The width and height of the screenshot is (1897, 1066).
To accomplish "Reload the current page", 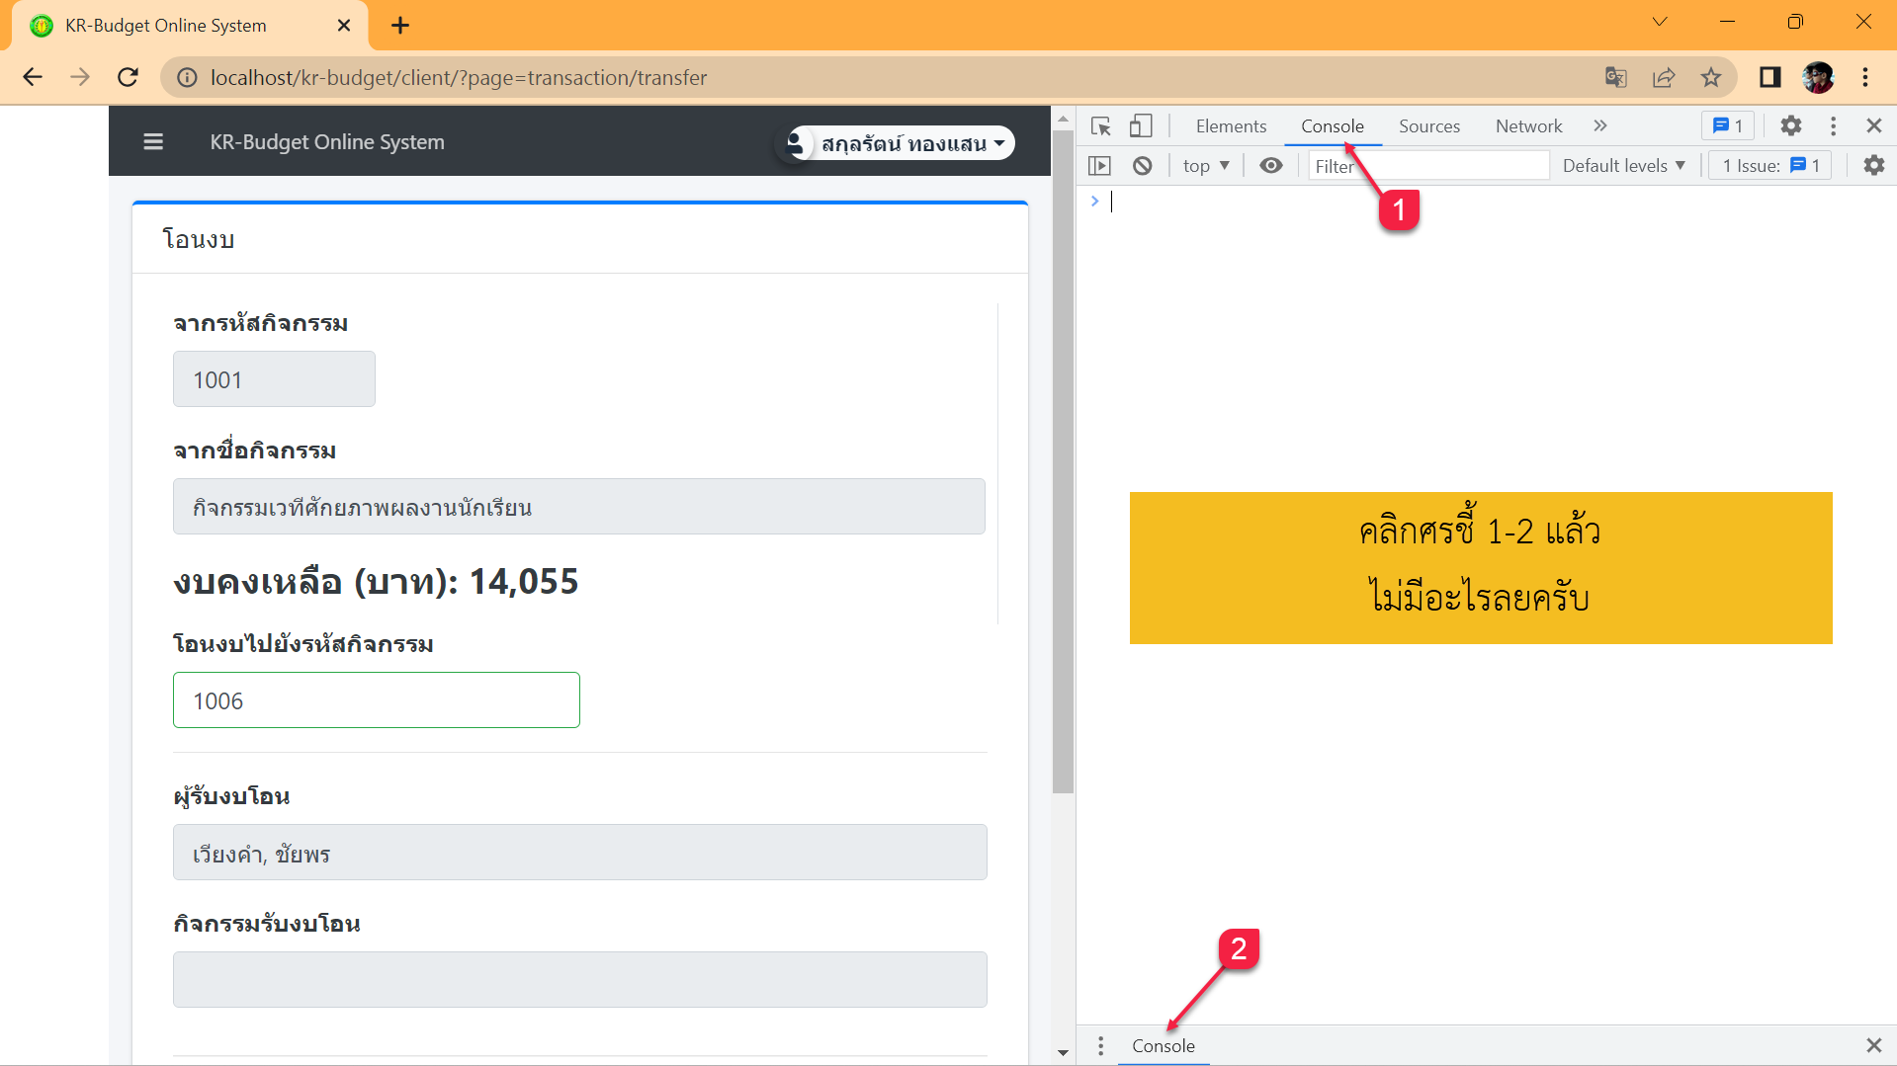I will point(128,77).
